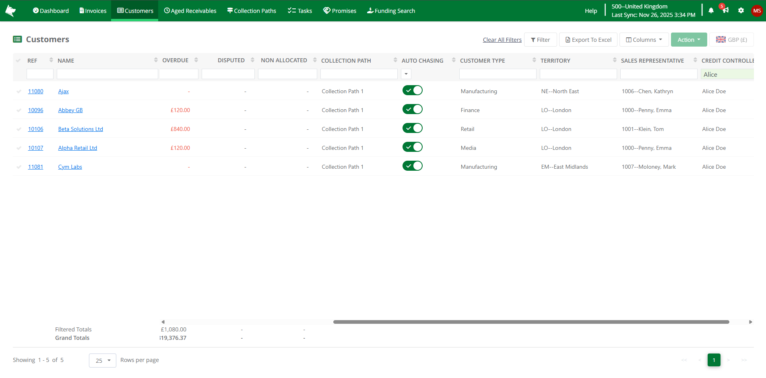Open customer Abbey GB
The image size is (766, 378).
pyautogui.click(x=70, y=110)
